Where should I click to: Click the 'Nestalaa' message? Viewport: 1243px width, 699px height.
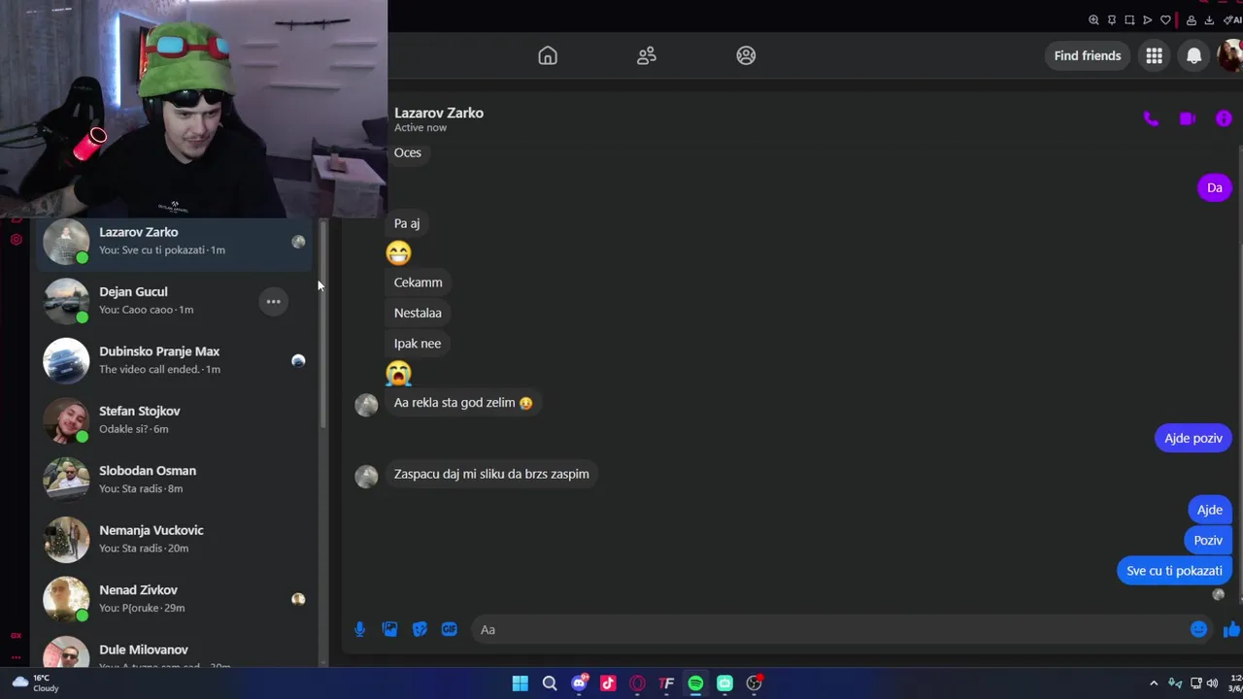pyautogui.click(x=418, y=313)
